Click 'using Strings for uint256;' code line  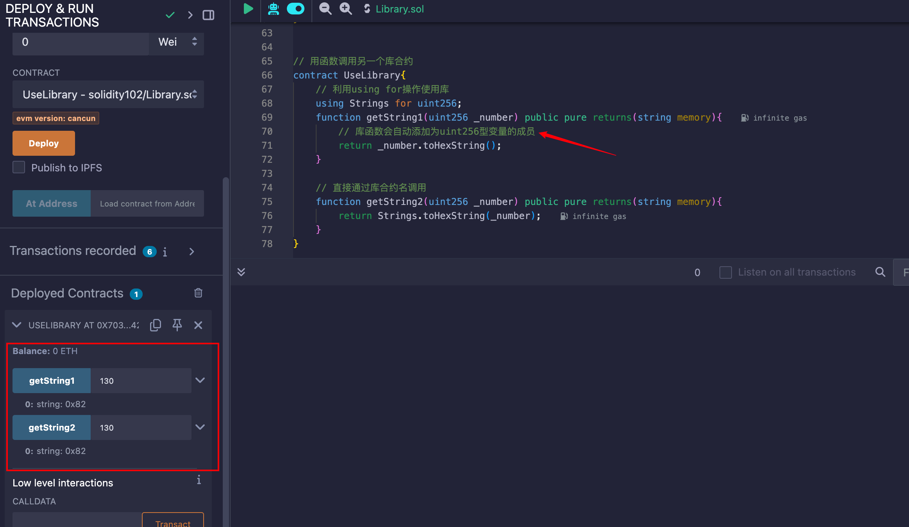point(388,103)
